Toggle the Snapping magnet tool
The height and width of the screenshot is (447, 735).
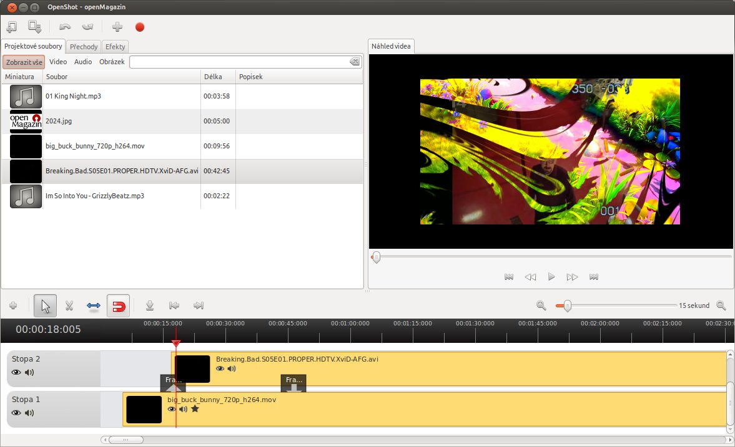point(118,305)
